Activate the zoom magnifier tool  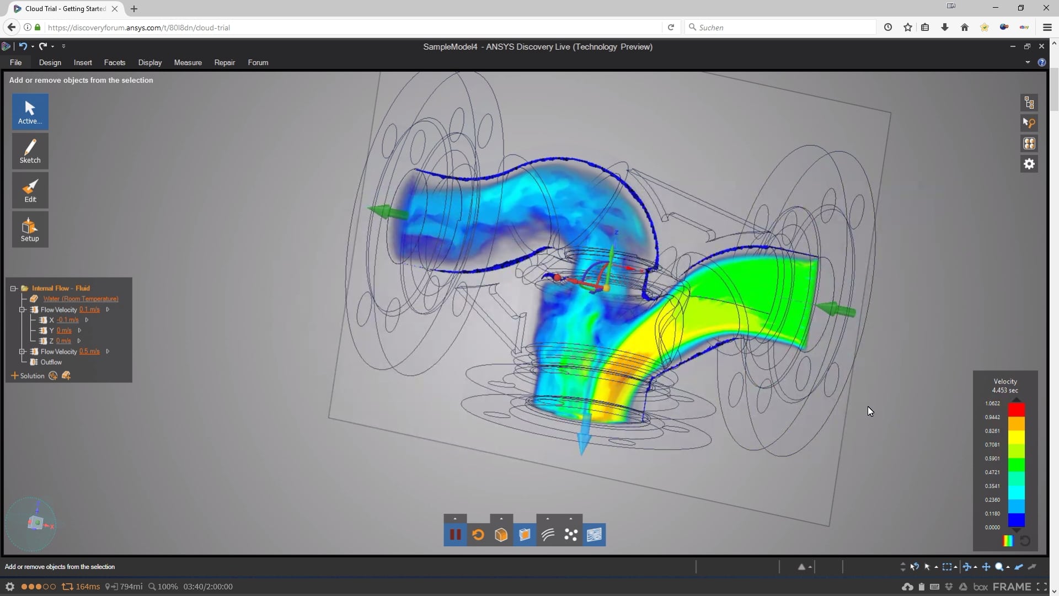pos(999,567)
